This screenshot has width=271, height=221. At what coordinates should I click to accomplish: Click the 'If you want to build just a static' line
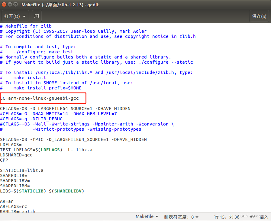[x=96, y=62]
